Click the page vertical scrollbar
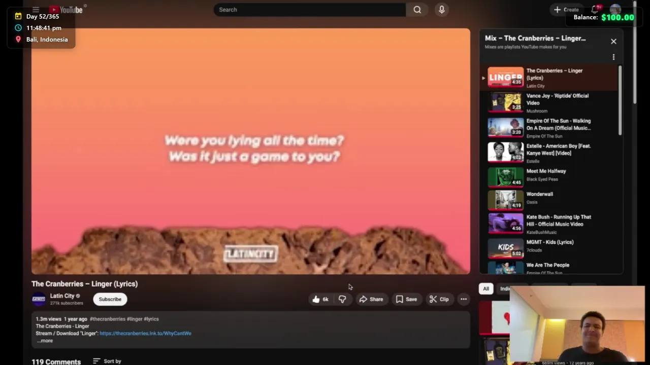Viewport: 650px width, 365px height. coord(635,53)
